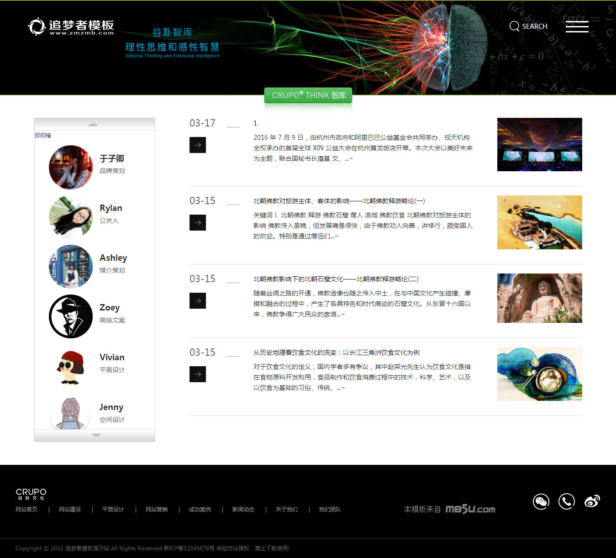Click arrow button for the 石窟文化 article
This screenshot has height=558, width=616.
coord(198,301)
